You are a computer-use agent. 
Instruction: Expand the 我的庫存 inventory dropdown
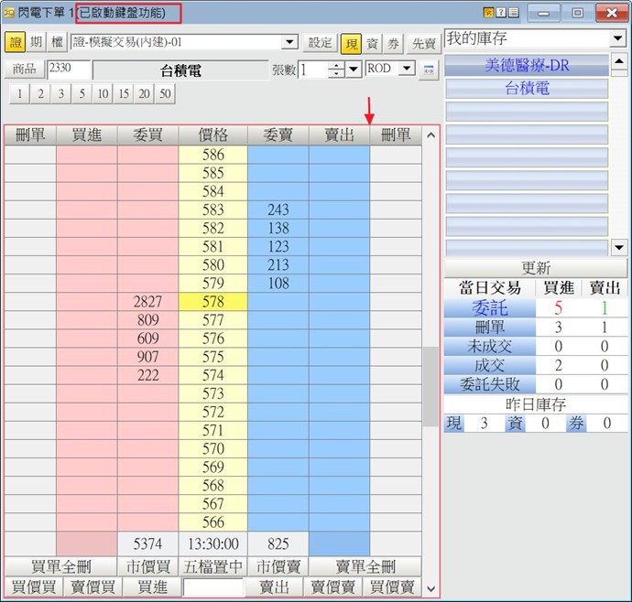tap(616, 39)
